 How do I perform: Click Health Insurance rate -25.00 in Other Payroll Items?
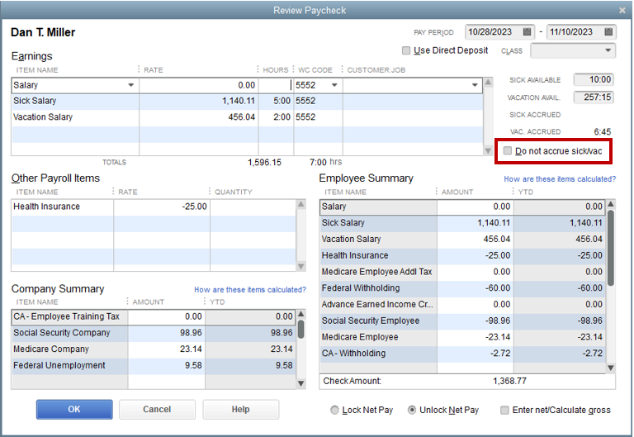[195, 207]
